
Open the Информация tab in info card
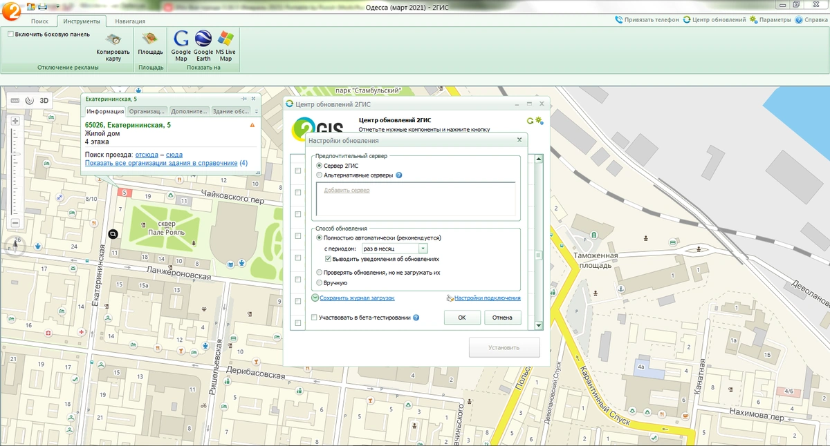click(x=105, y=111)
